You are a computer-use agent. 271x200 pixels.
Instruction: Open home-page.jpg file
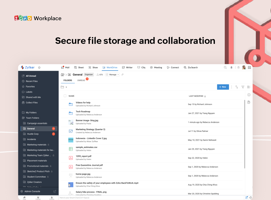pos(83,174)
